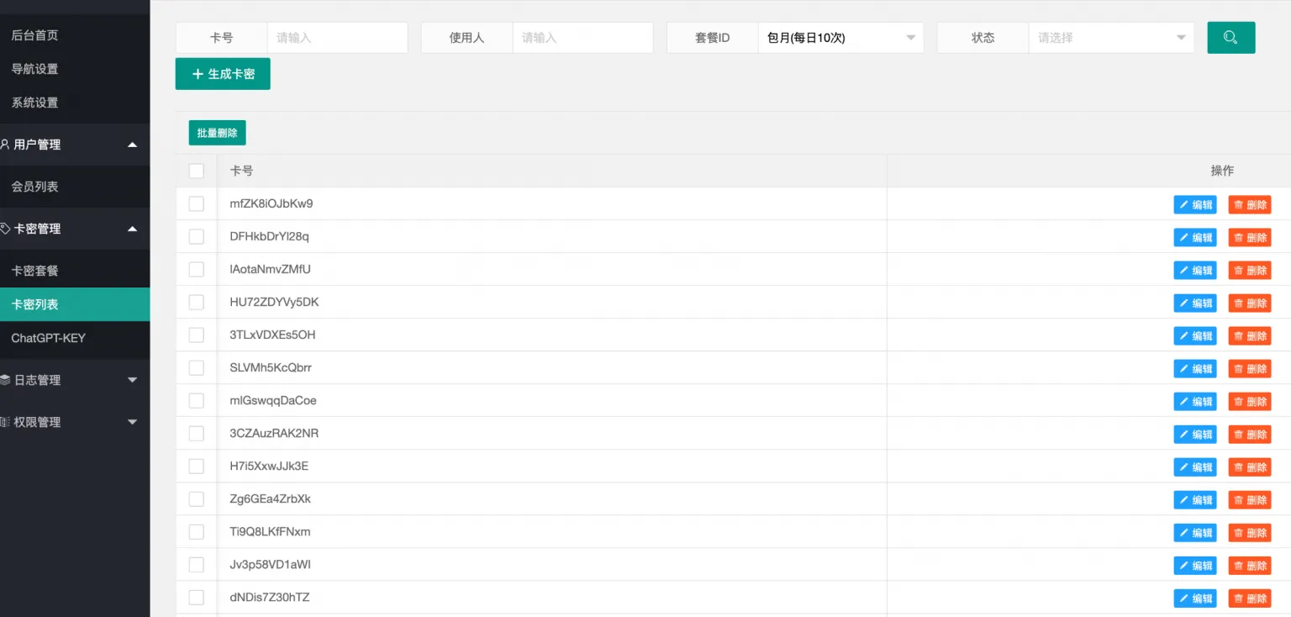Go to 后台首页 in sidebar
Screen dimensions: 1291x617
[75, 35]
